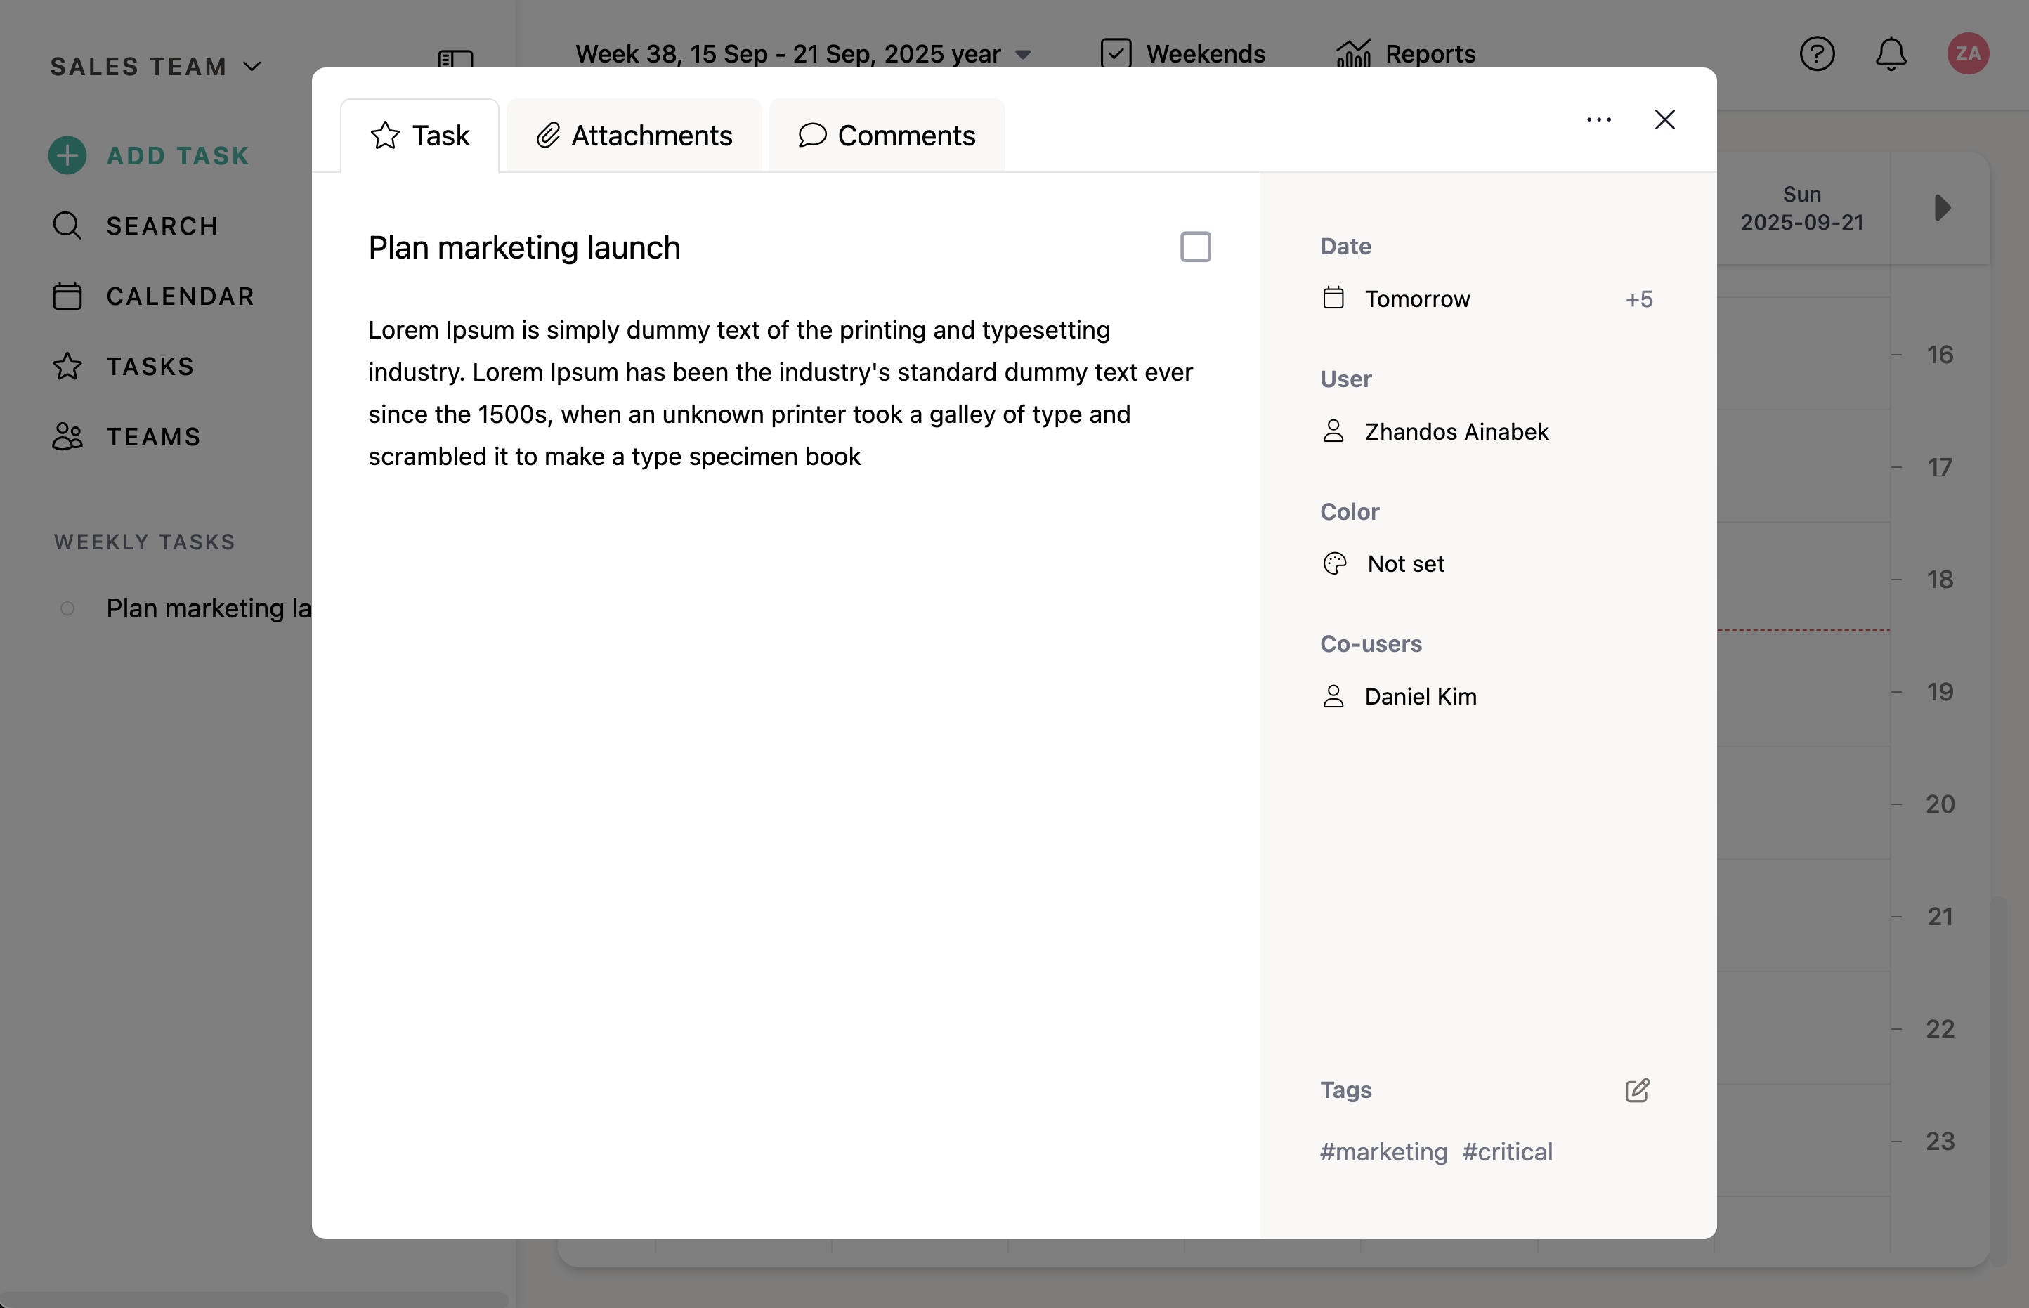Screen dimensions: 2029x1308
Task: Mark Plan marketing launch as complete
Action: 1195,247
